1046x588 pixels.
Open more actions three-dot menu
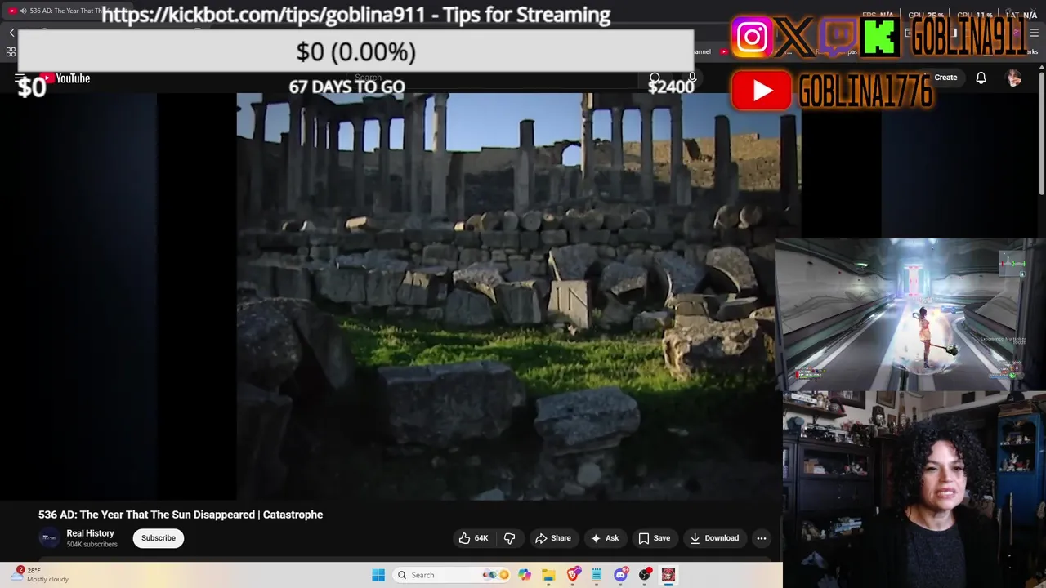coord(762,538)
